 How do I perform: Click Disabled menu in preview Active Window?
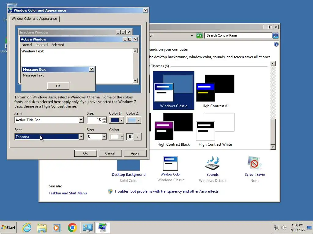[42, 45]
